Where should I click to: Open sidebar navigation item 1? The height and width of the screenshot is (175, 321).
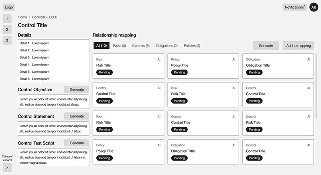pyautogui.click(x=7, y=19)
